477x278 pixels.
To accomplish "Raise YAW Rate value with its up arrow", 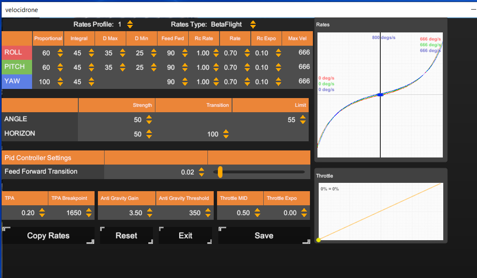I will [247, 79].
